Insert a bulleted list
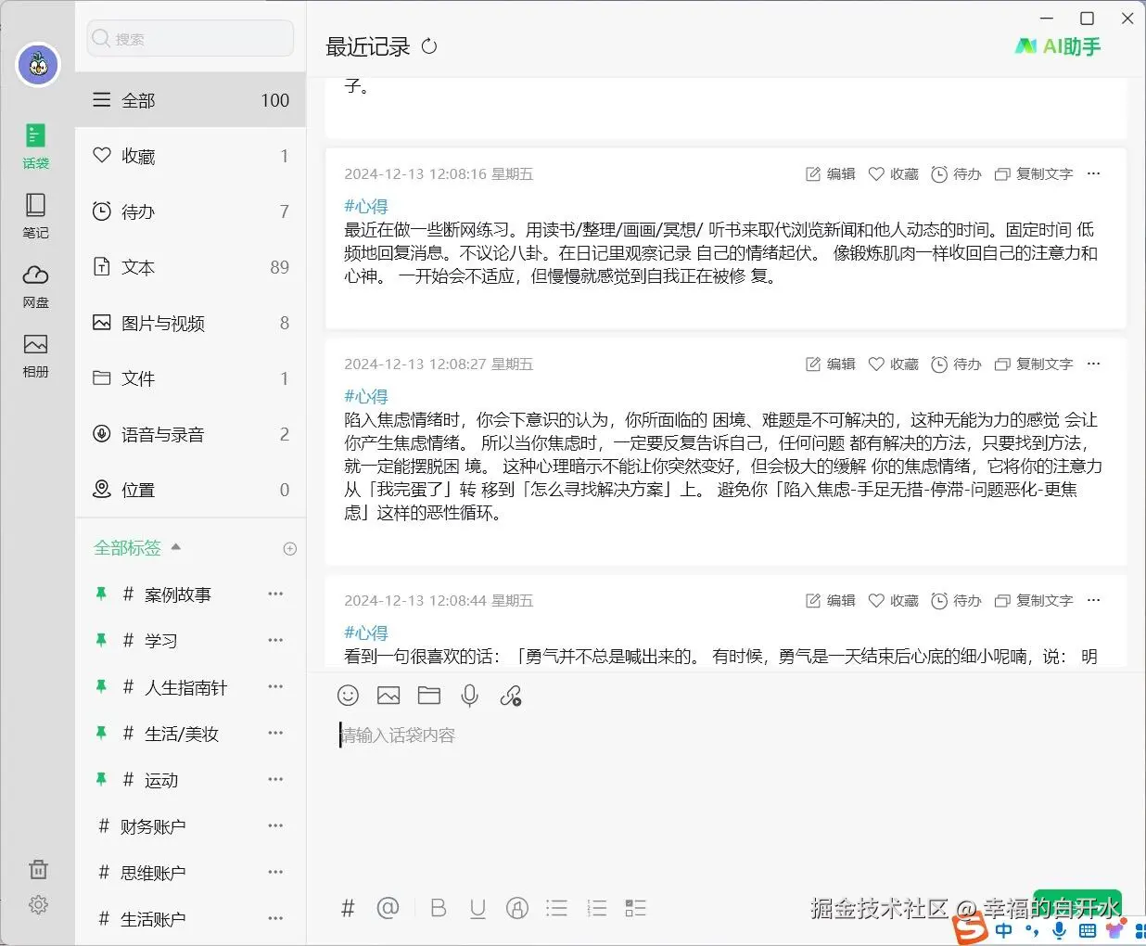Screen dimensions: 1146x946 coord(556,908)
